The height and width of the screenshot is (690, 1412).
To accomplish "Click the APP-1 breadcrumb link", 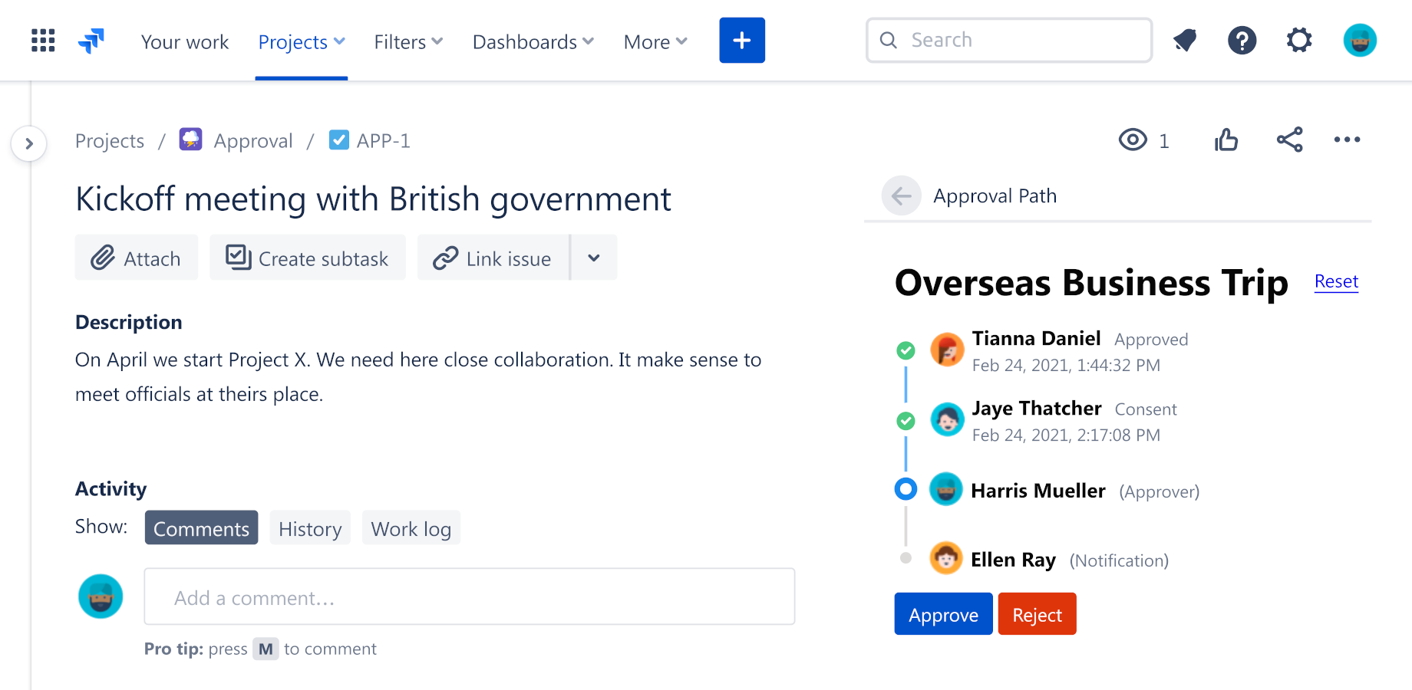I will click(383, 141).
